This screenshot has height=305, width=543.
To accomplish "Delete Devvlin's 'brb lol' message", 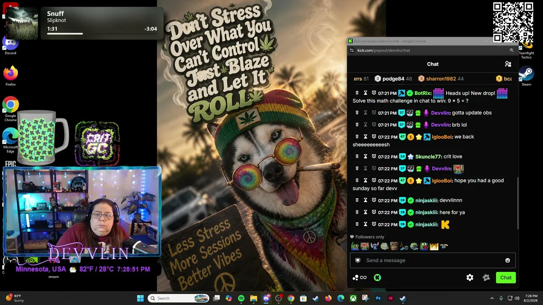I will point(357,125).
